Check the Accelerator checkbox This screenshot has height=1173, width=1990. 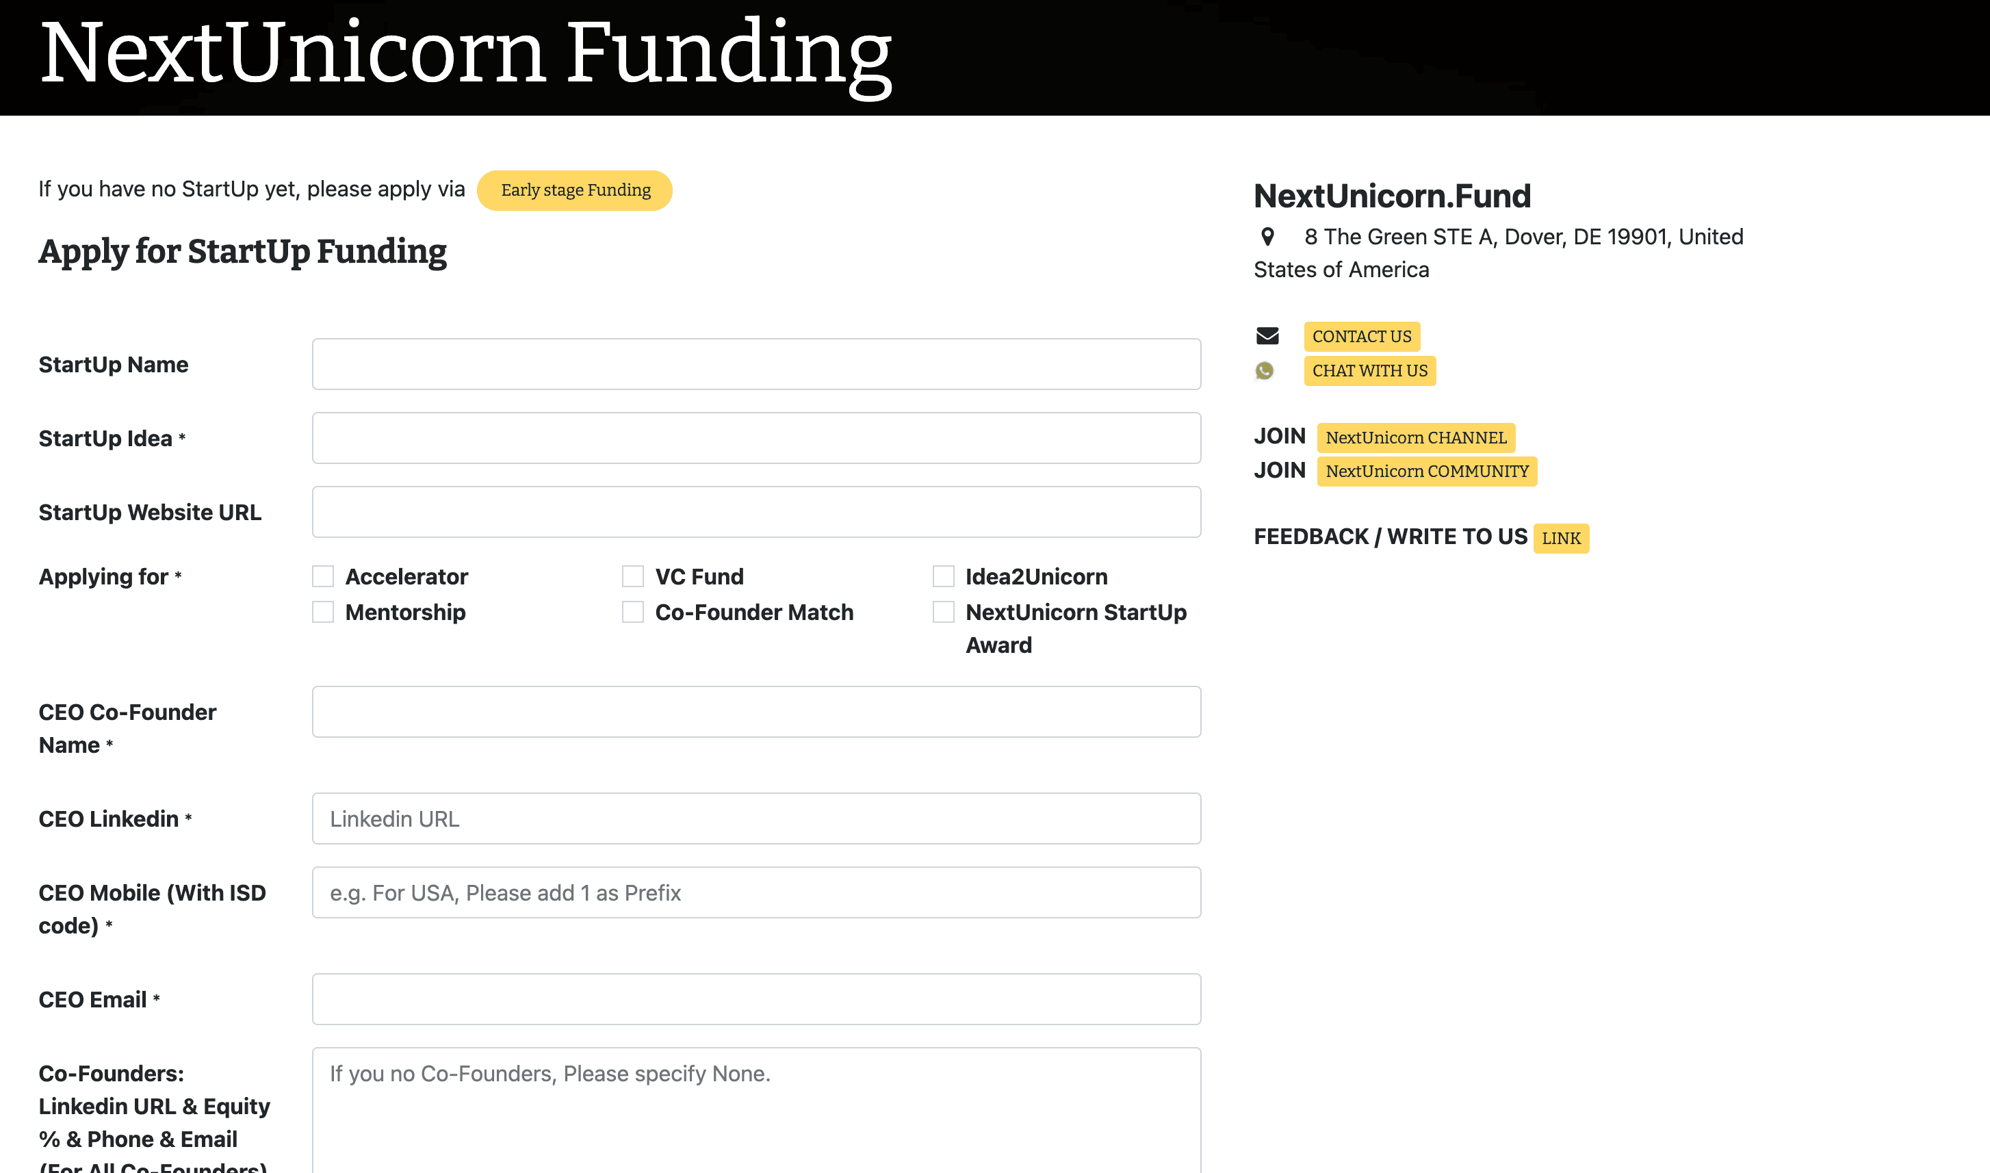[322, 576]
